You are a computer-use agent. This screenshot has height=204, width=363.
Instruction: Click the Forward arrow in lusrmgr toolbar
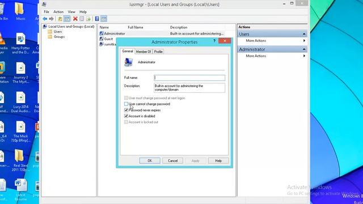point(52,19)
